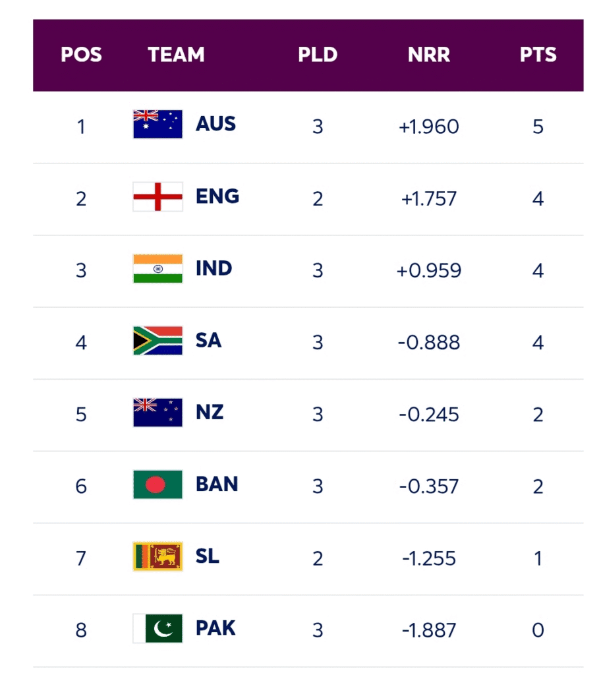Click the Sri Lanka flag icon
The image size is (599, 675).
pos(157,557)
